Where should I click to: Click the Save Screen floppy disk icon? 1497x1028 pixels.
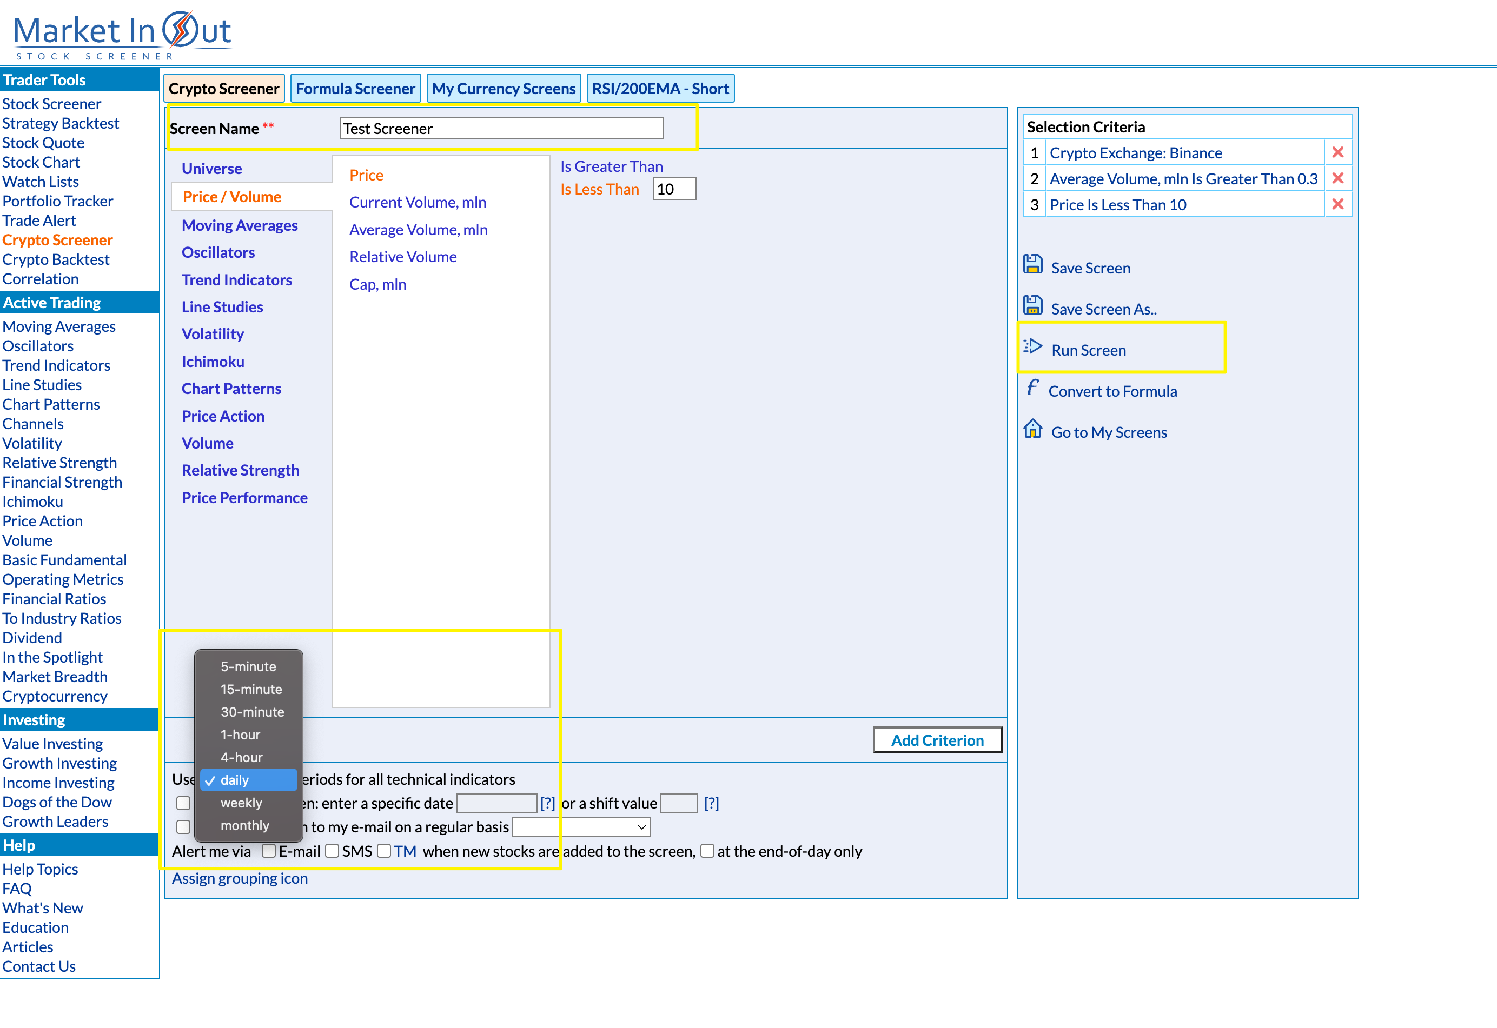point(1032,265)
